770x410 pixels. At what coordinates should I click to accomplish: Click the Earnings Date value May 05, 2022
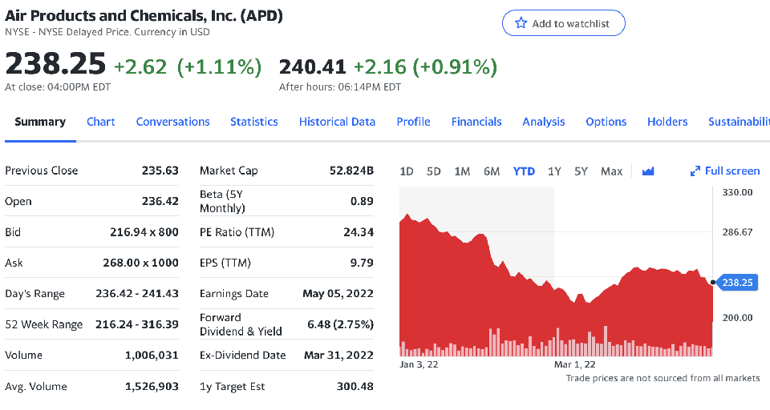click(338, 294)
